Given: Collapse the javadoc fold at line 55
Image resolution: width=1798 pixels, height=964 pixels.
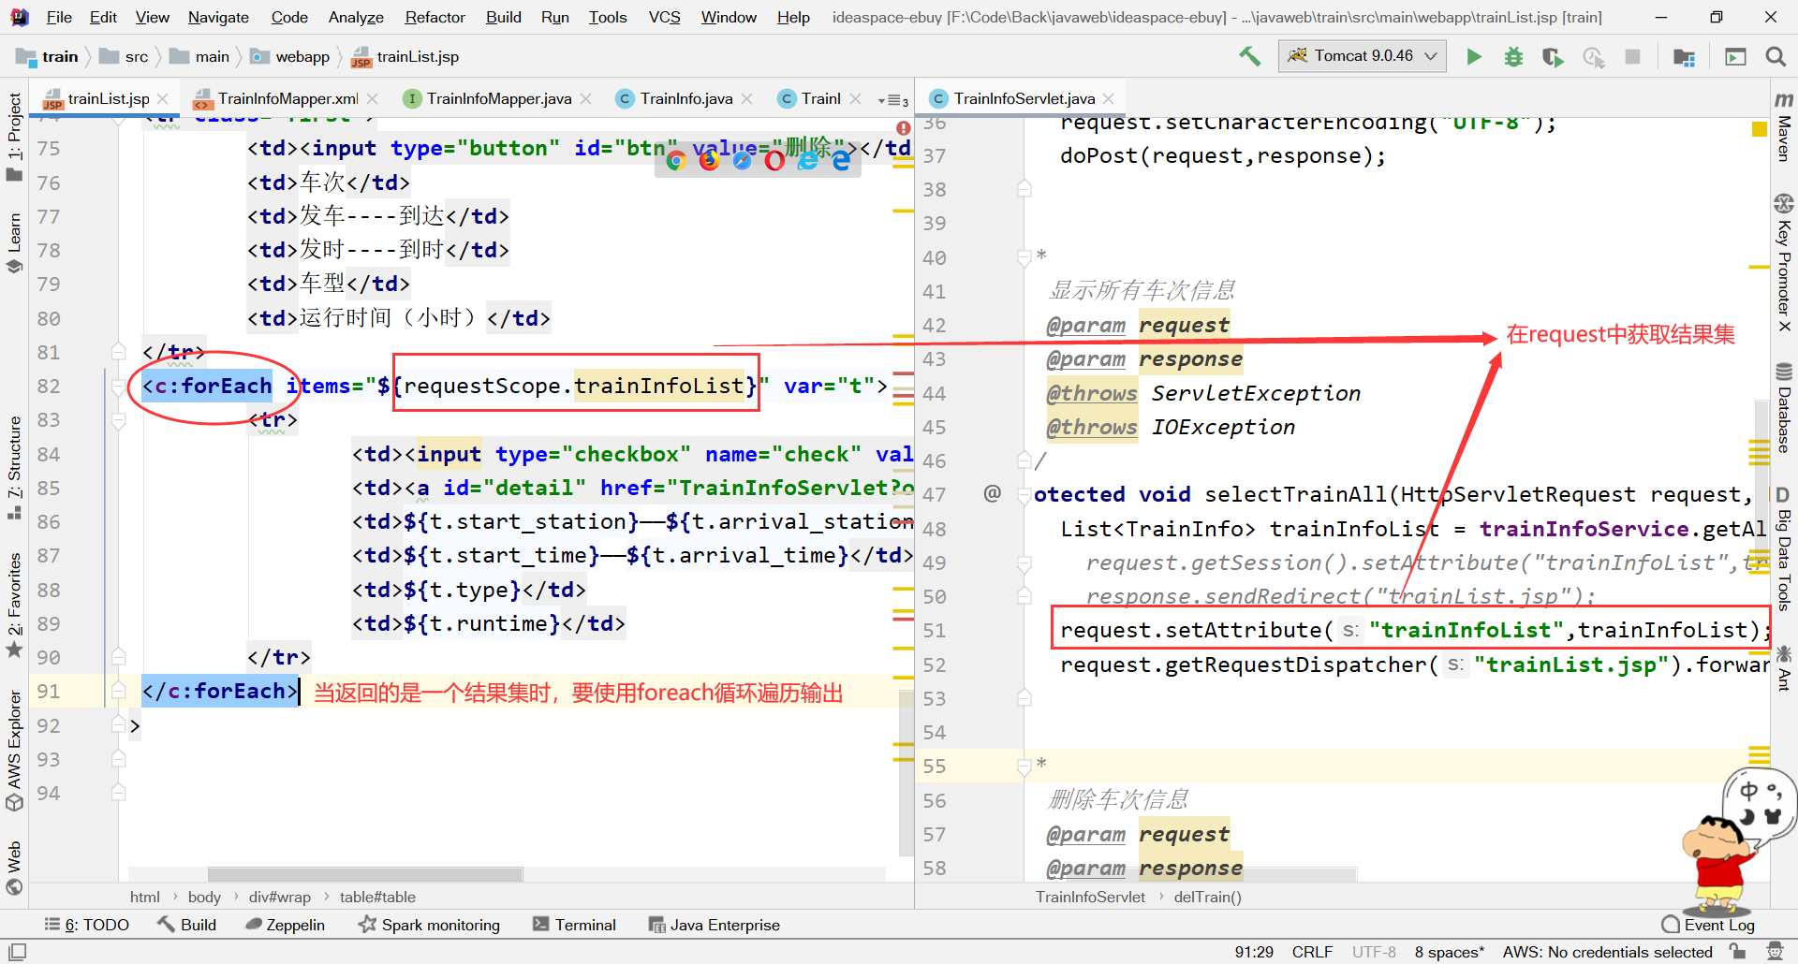Looking at the screenshot, I should point(1024,767).
